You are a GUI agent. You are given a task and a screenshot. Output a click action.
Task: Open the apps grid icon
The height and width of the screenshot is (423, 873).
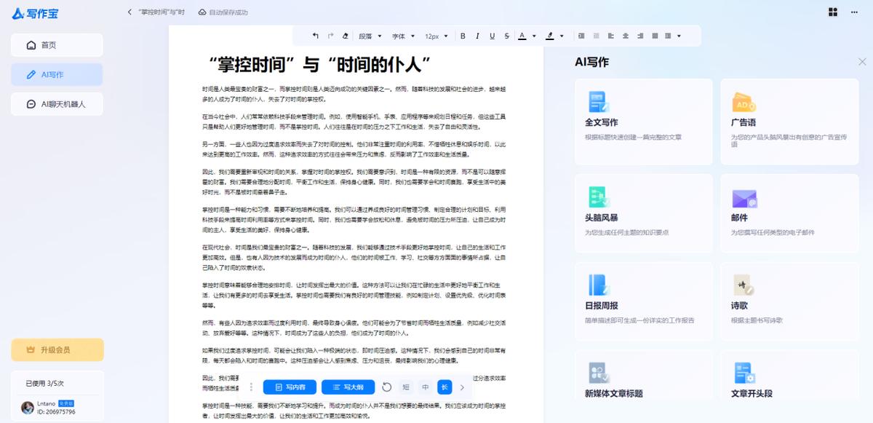pyautogui.click(x=833, y=12)
